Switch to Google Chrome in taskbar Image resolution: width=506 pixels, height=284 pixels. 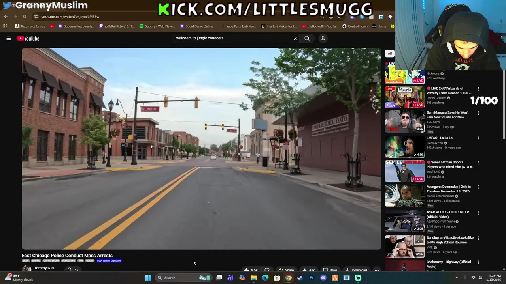click(289, 278)
